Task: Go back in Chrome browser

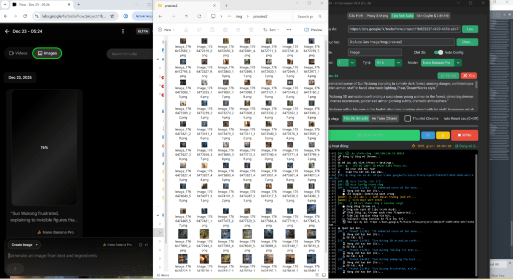Action: tap(6, 16)
